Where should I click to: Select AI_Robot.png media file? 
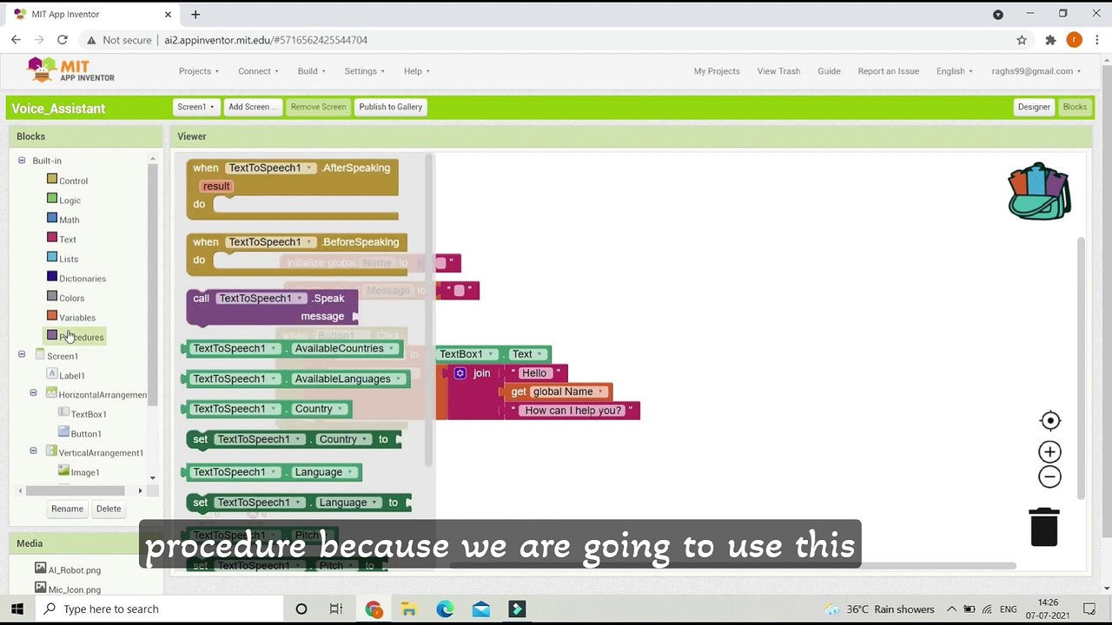coord(75,570)
